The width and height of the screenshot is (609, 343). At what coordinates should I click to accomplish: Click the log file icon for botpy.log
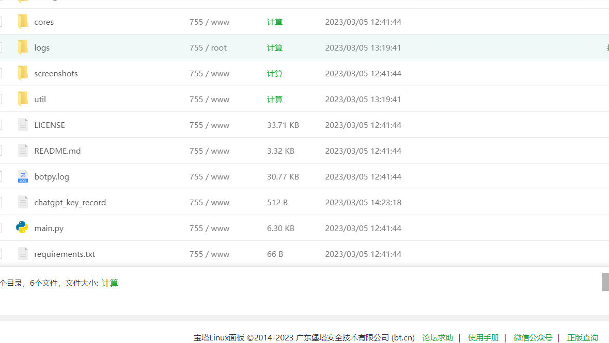23,176
